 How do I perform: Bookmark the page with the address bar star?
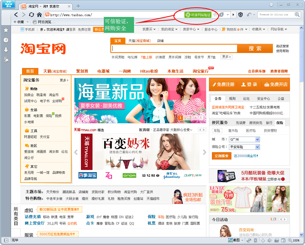[215, 15]
